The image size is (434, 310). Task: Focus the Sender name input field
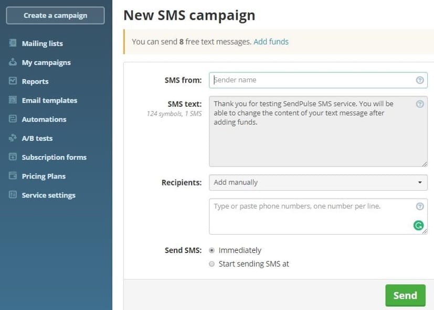tap(318, 80)
